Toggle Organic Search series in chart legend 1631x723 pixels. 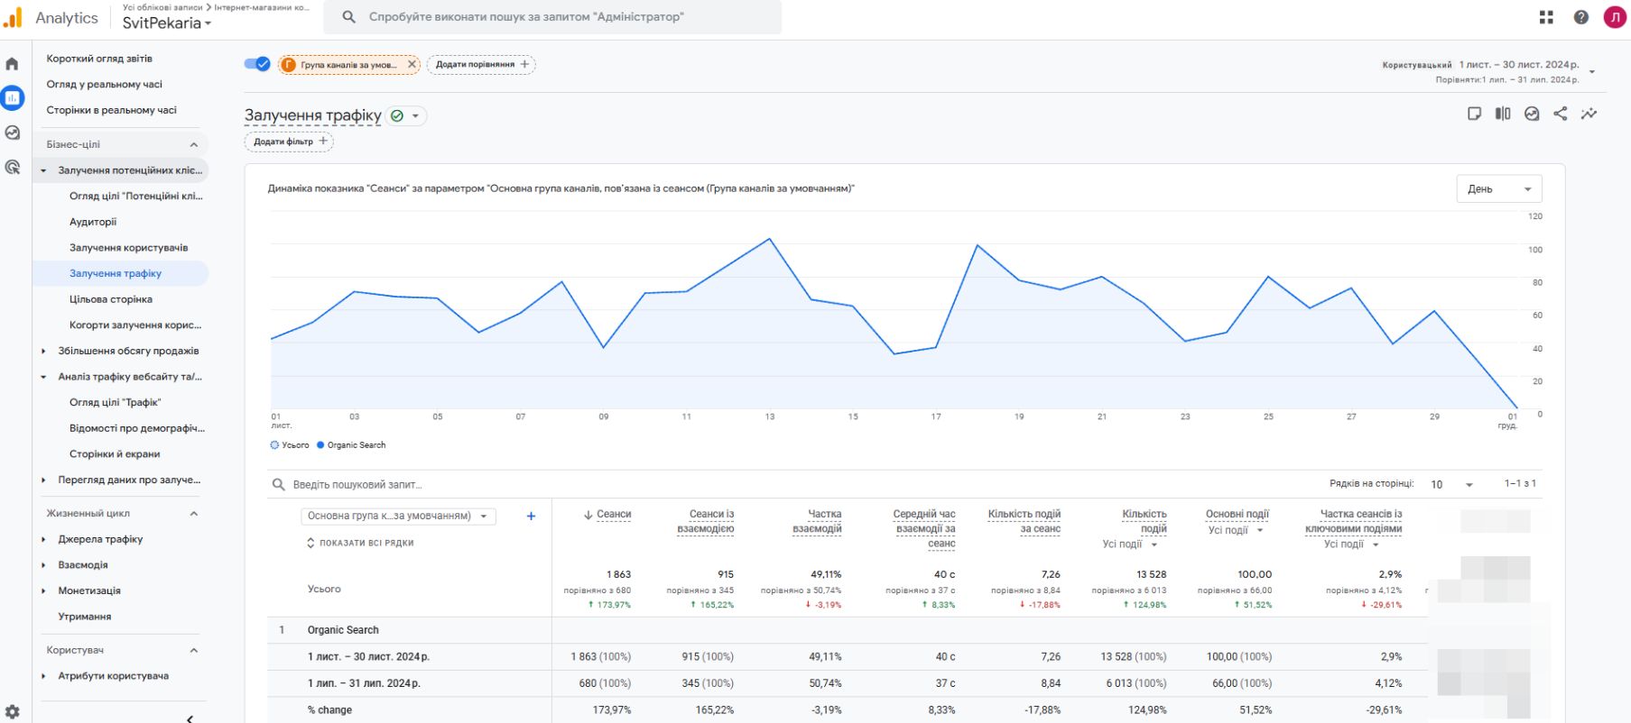[x=350, y=445]
